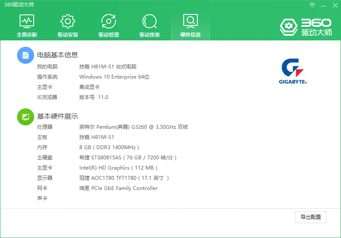
Task: Minimize the 360驱动大师 window
Action: point(324,6)
